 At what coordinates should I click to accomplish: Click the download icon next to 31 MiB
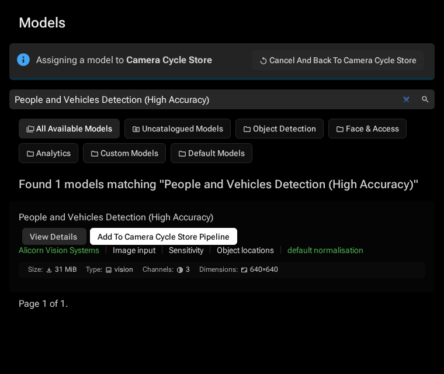point(49,270)
